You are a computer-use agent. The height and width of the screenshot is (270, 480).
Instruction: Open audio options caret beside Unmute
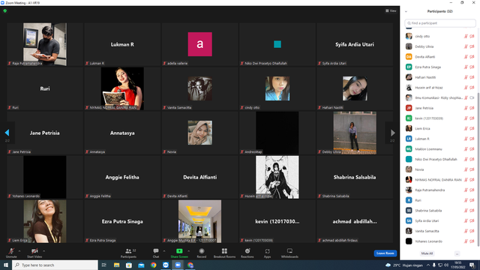(19, 251)
